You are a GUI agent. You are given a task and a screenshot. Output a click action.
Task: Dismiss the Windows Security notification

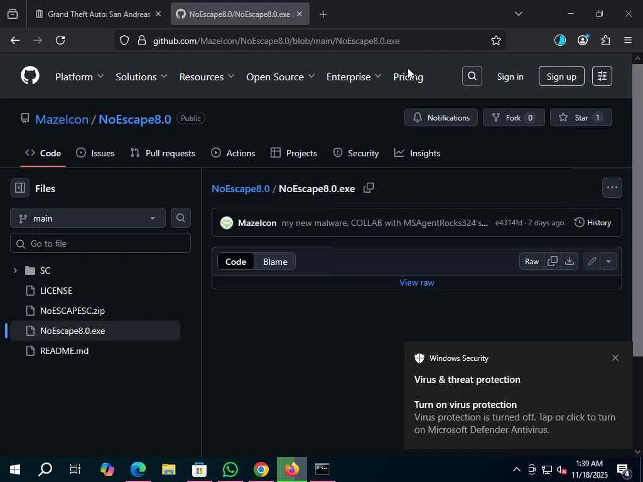[615, 358]
